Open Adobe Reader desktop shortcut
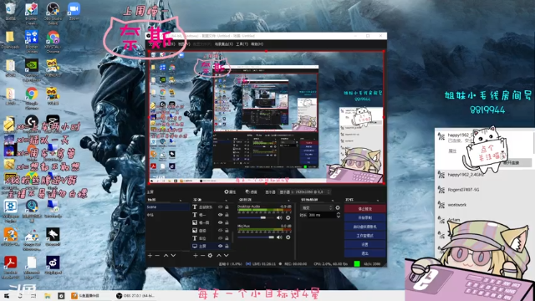 coord(10,268)
